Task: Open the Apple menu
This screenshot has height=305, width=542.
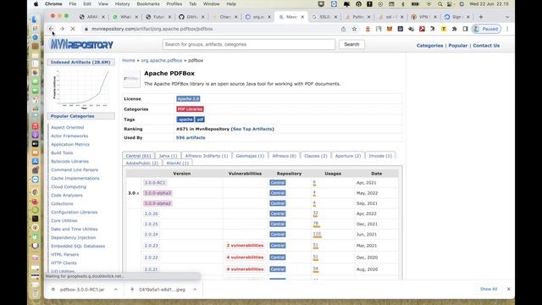Action: click(36, 3)
